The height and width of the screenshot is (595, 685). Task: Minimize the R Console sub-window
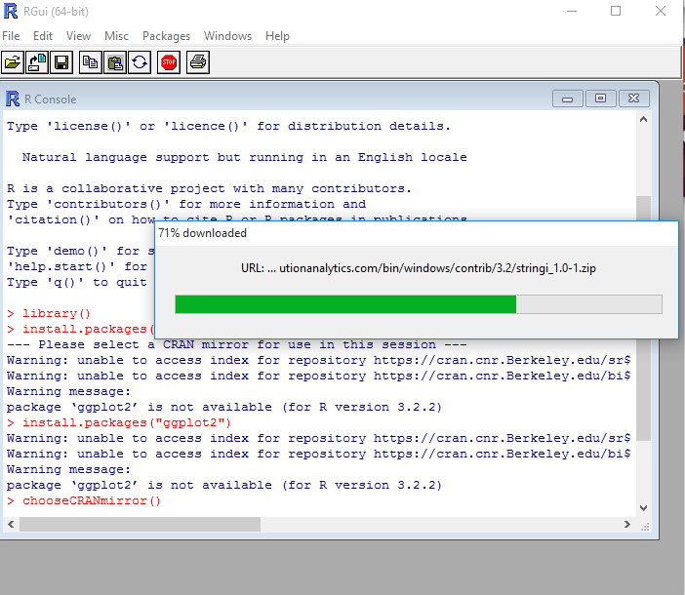point(568,99)
